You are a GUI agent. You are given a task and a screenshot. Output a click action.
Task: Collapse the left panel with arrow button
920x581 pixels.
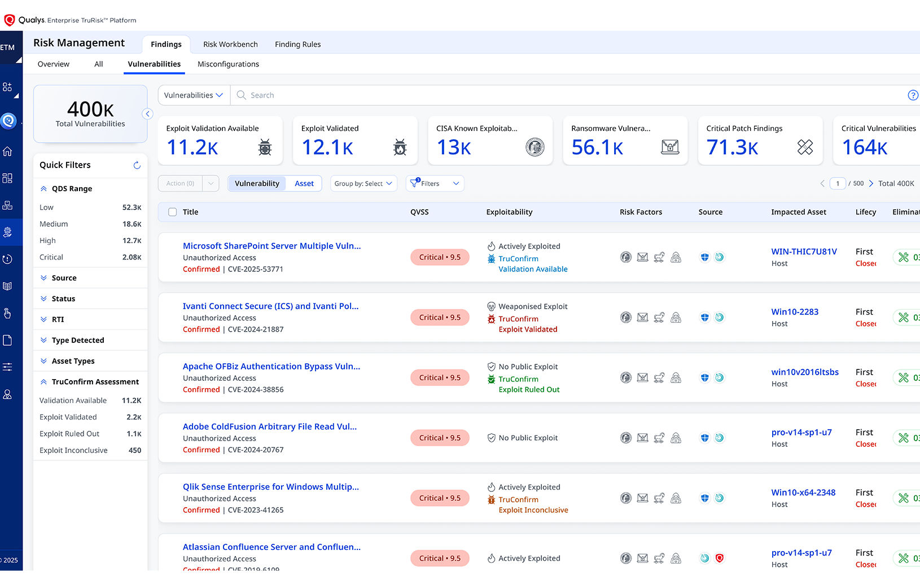pyautogui.click(x=148, y=114)
